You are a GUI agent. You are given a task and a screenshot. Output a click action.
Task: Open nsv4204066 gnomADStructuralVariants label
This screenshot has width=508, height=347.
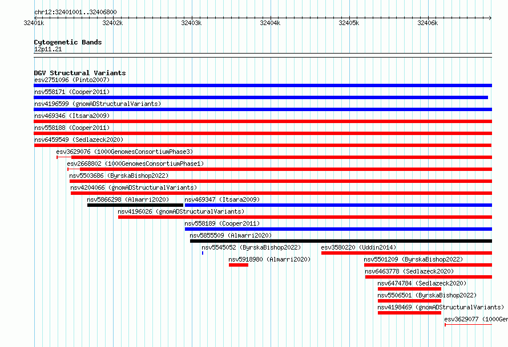coord(134,187)
